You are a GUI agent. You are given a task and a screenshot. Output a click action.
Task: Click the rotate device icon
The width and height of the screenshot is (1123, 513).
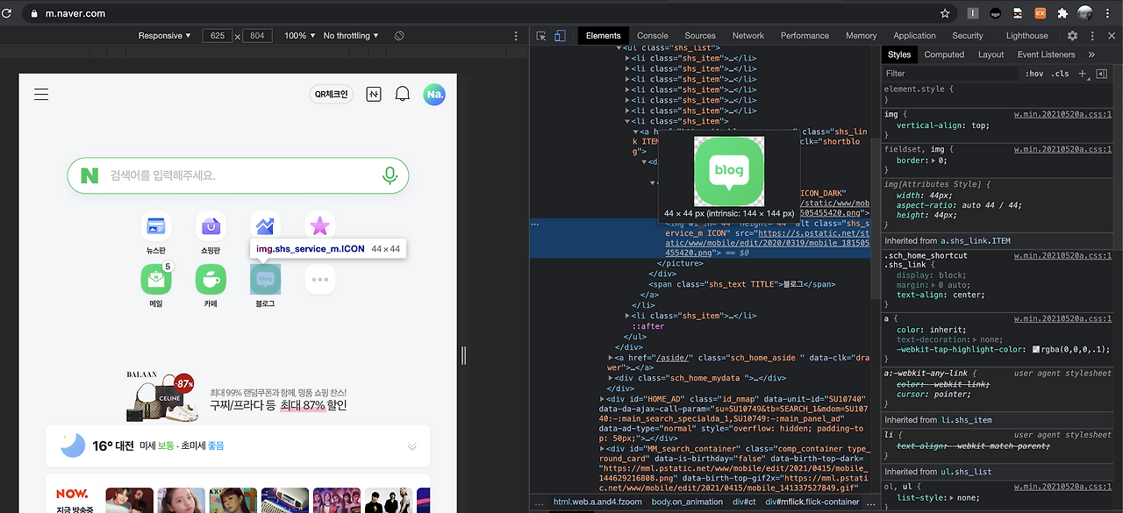398,36
